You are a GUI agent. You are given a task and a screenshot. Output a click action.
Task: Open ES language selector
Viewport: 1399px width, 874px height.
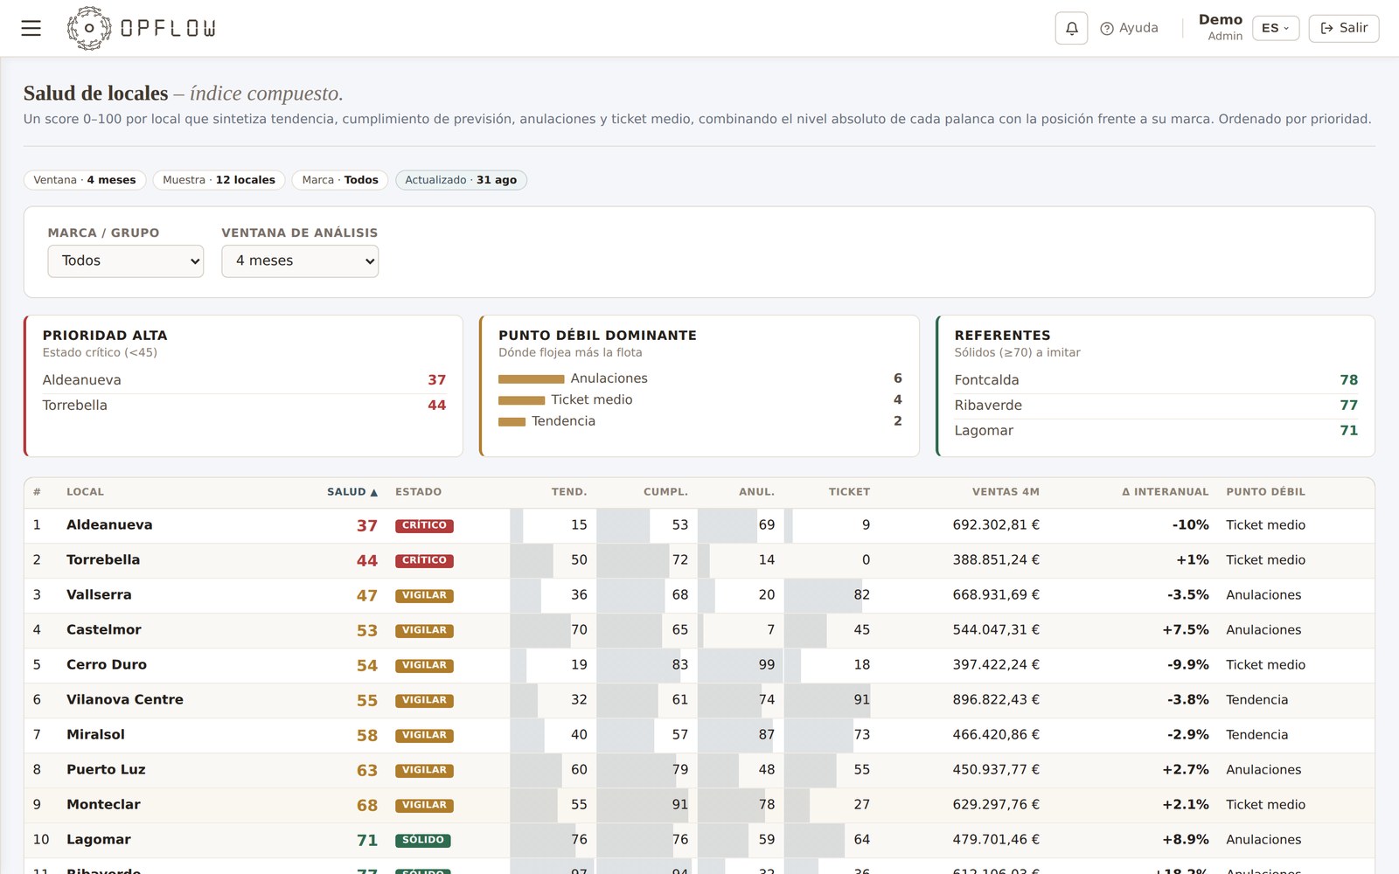[1275, 28]
